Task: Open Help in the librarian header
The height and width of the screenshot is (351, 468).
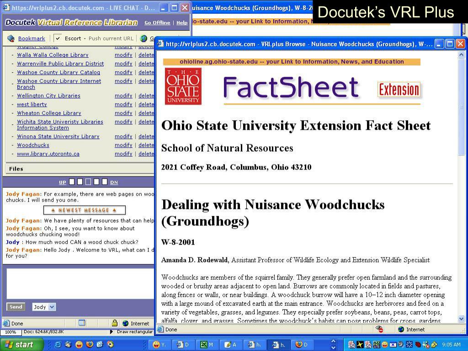Action: click(182, 23)
